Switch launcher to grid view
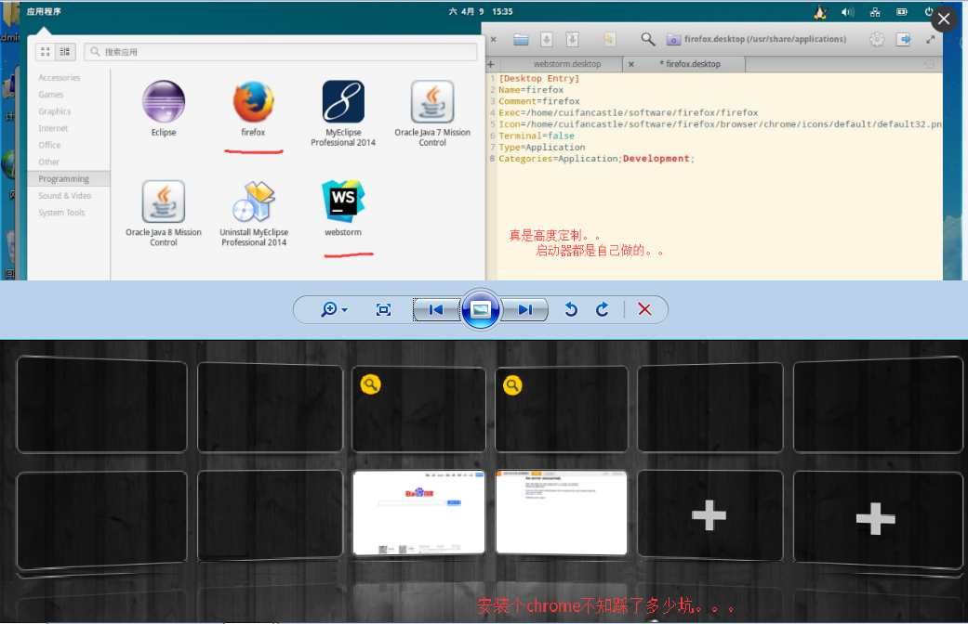968x624 pixels. [x=46, y=52]
